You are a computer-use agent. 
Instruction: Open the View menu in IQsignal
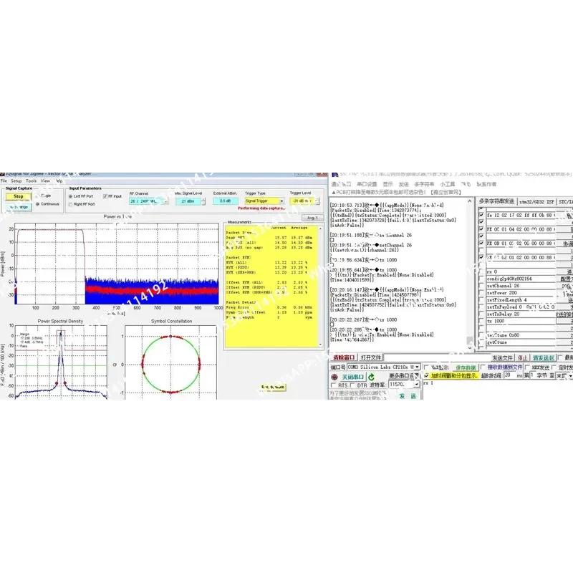[x=45, y=181]
